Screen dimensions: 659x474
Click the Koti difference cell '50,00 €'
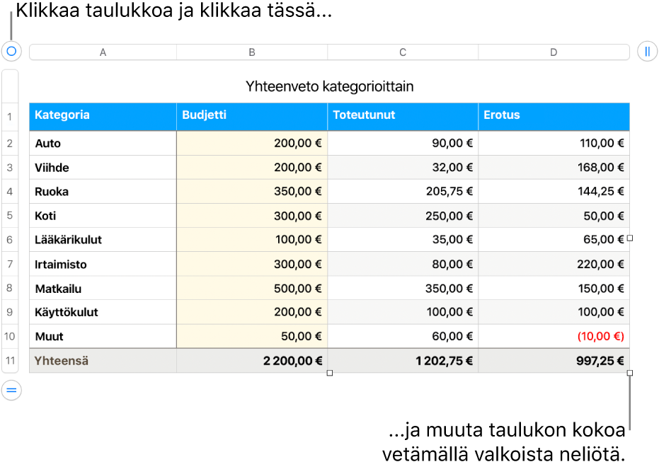click(554, 216)
